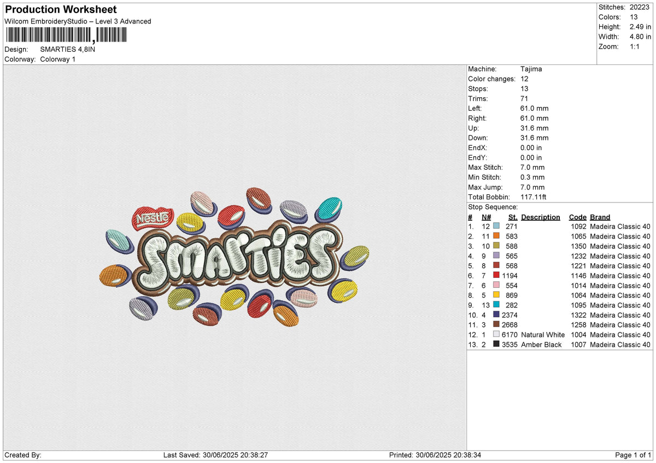
Task: Pick the olive gold swatch for code 1350
Action: (496, 246)
